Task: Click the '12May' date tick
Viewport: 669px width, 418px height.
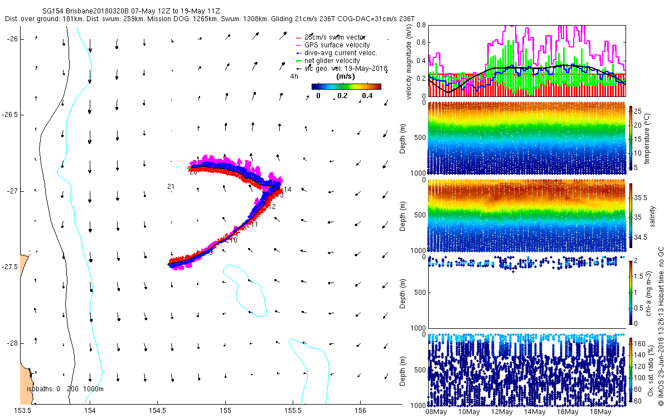Action: coord(502,412)
